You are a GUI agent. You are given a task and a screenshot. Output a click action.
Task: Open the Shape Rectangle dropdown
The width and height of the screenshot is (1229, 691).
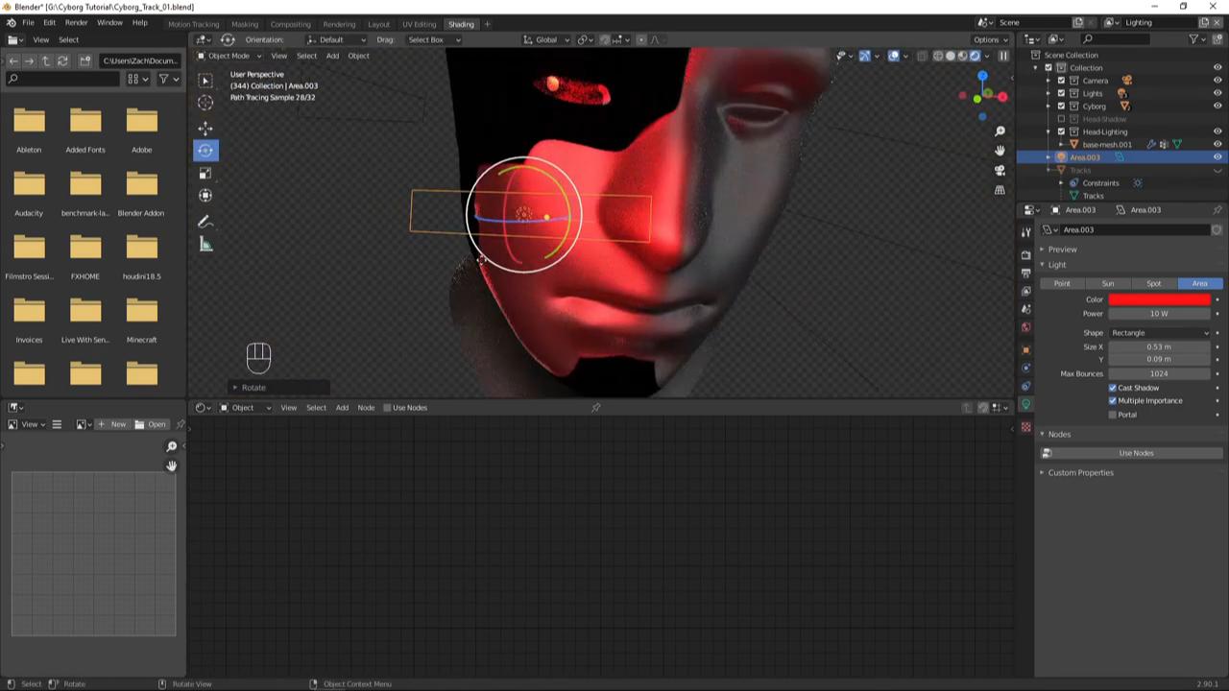tap(1160, 333)
